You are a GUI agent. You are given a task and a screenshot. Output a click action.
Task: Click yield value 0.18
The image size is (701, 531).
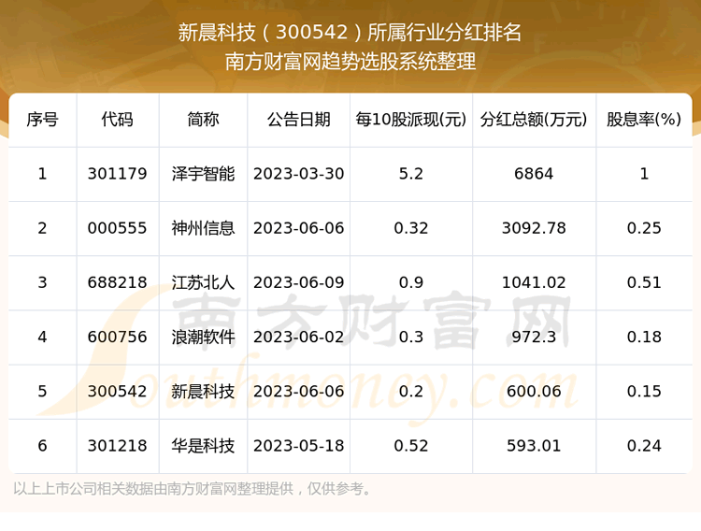point(644,337)
